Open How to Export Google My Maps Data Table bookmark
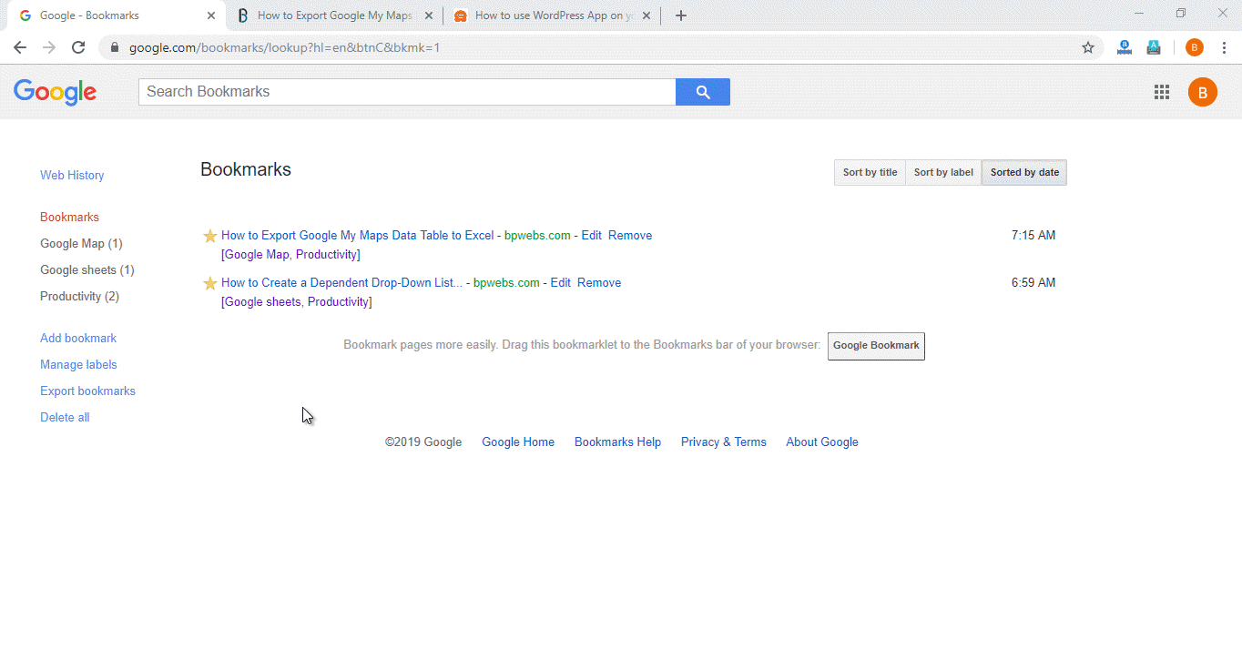Image resolution: width=1242 pixels, height=670 pixels. click(357, 236)
